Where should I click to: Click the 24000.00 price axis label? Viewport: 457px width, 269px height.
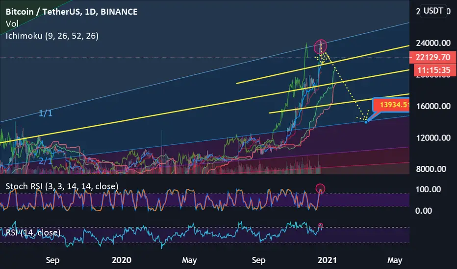coord(433,43)
